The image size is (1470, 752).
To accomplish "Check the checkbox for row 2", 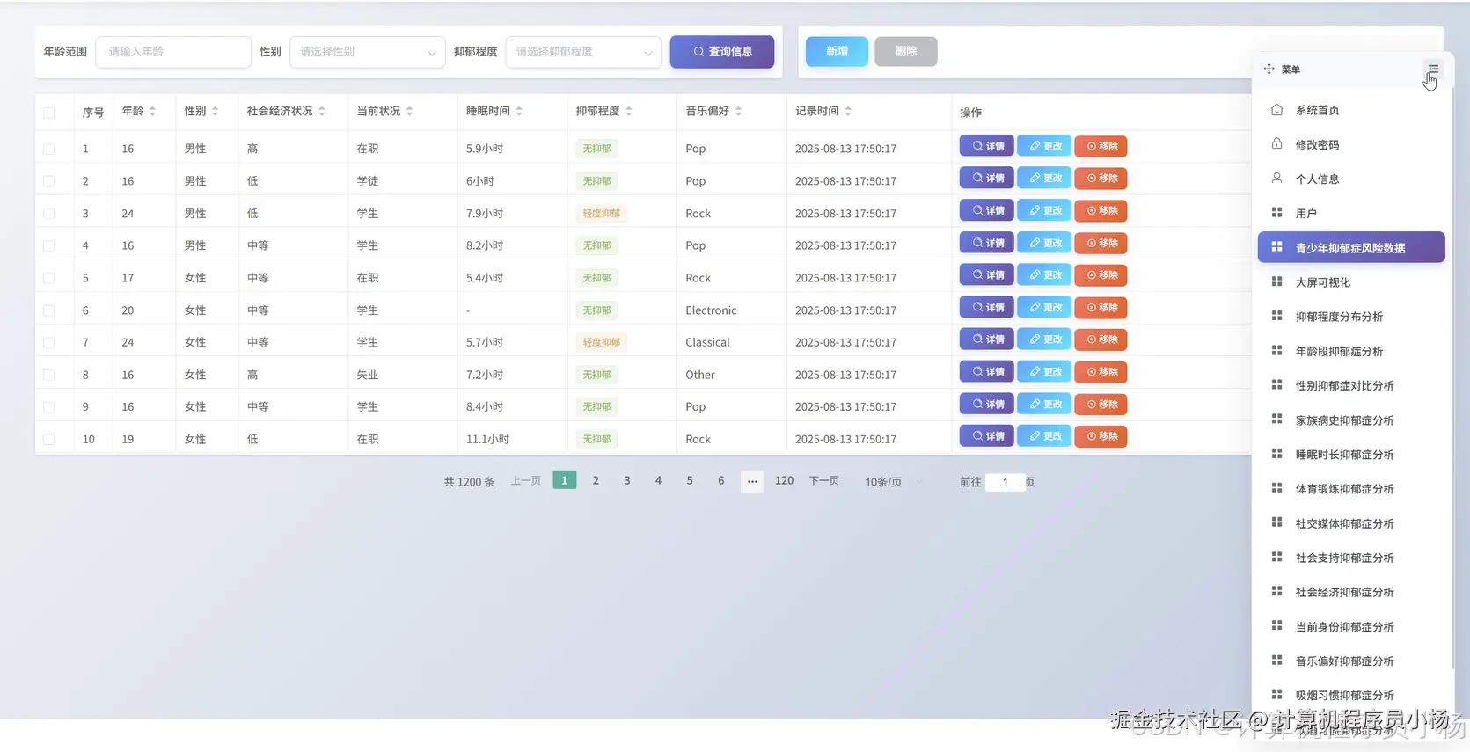I will (x=49, y=181).
